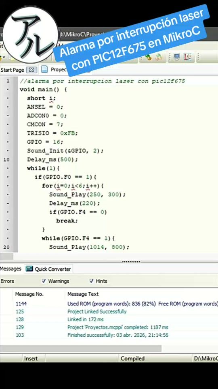The image size is (218, 389).
Task: Click the ANSEL = 0; line
Action: point(45,107)
